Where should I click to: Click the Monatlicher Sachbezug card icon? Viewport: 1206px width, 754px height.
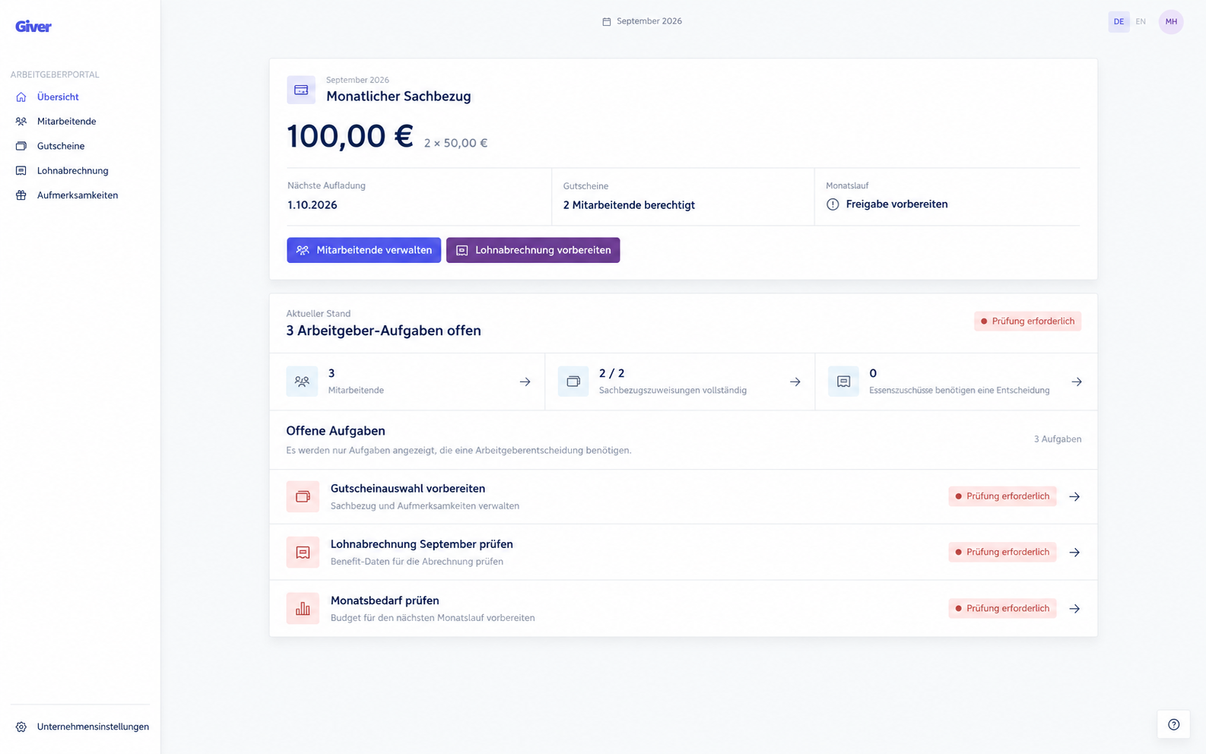(301, 90)
